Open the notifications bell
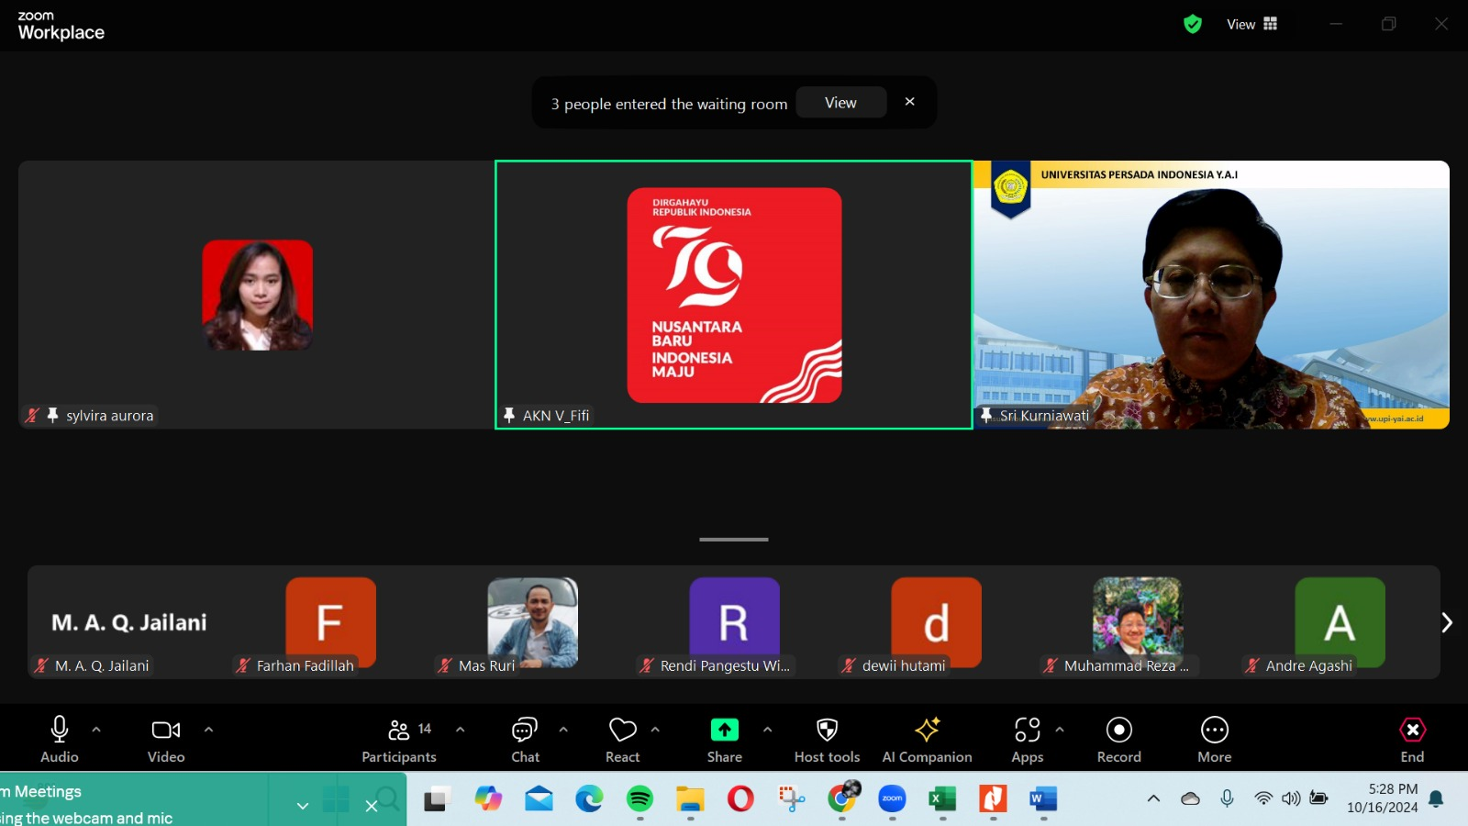 pyautogui.click(x=1437, y=798)
